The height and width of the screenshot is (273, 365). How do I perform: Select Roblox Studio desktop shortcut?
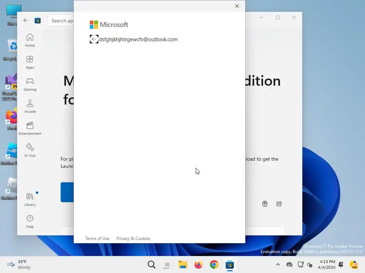coord(9,154)
